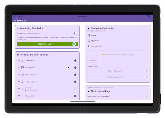Grab the Music icon drag handle

[19, 89]
